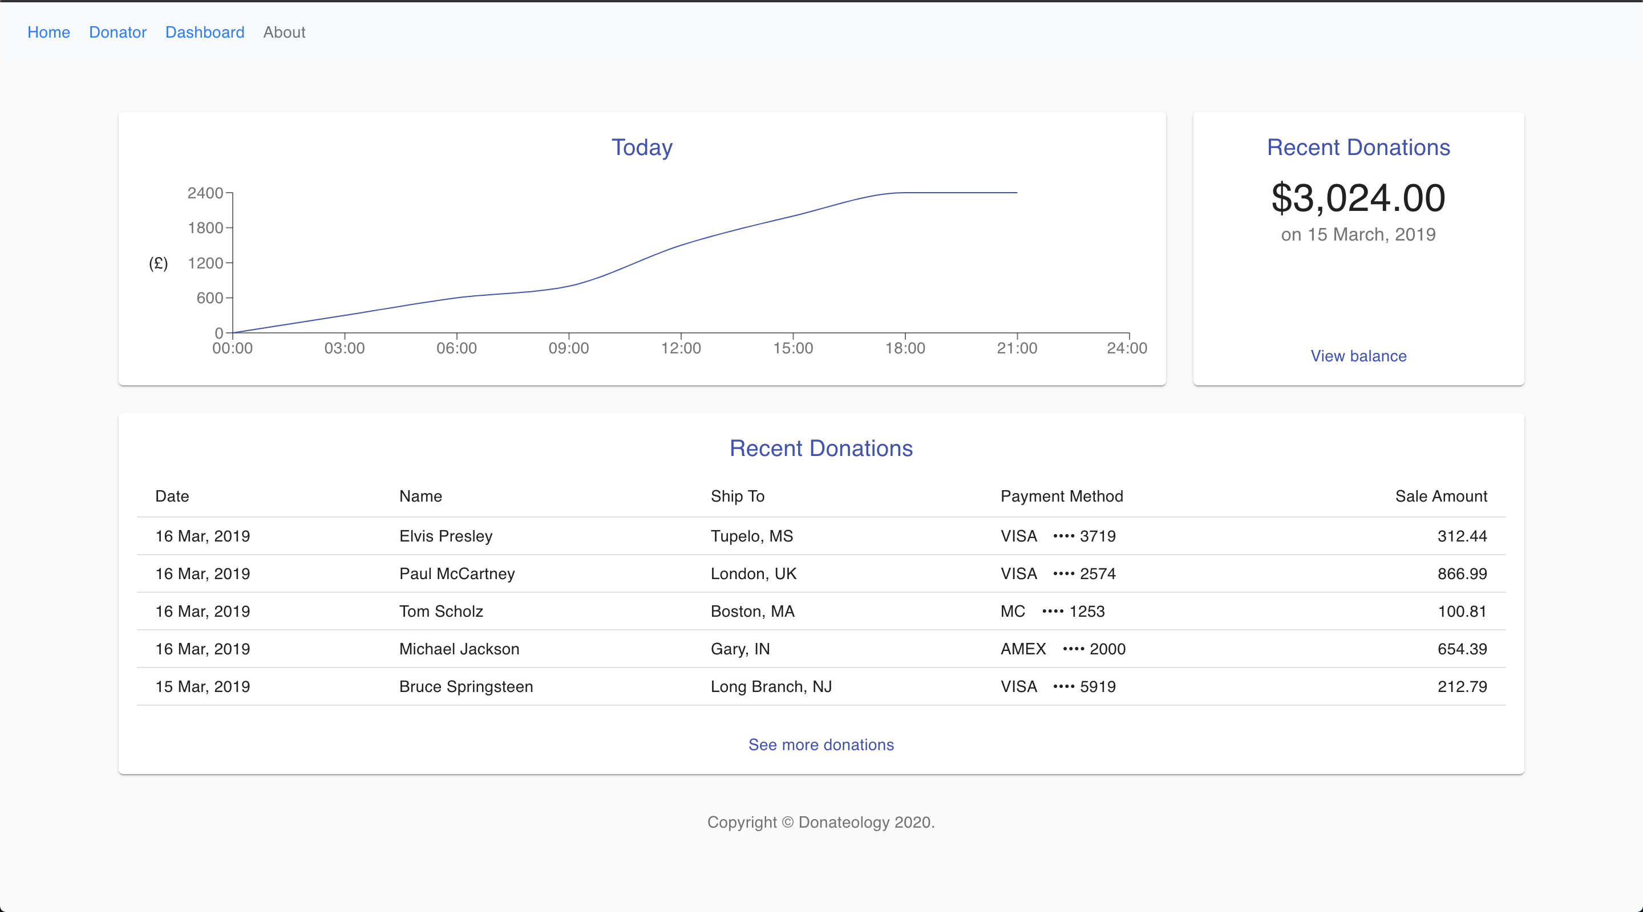Viewport: 1643px width, 912px height.
Task: Open the Dashboard navigation link
Action: click(x=205, y=32)
